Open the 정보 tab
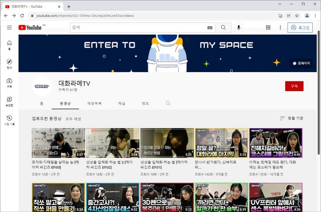Screen dimensions: 321x212 (145, 103)
